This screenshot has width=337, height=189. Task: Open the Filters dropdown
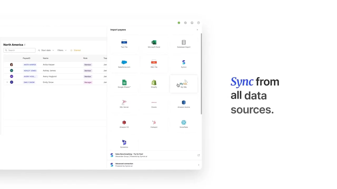[62, 50]
